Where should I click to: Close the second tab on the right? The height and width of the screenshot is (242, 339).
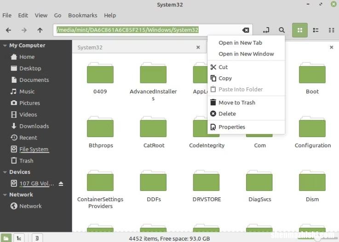point(332,47)
